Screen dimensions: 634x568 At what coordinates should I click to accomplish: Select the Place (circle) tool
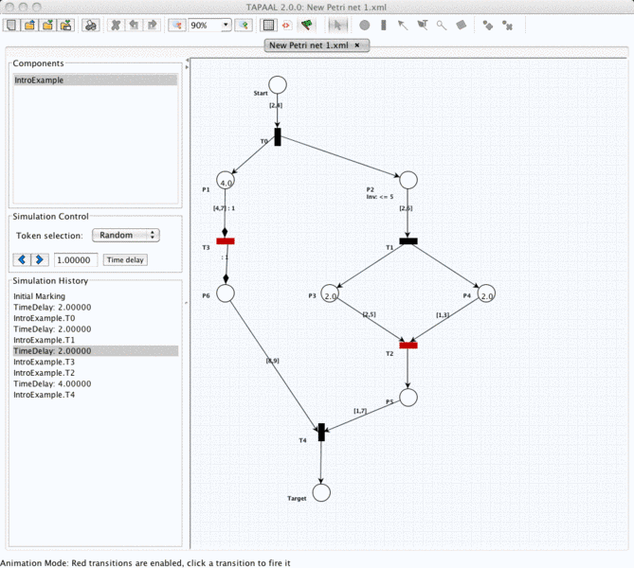click(364, 25)
